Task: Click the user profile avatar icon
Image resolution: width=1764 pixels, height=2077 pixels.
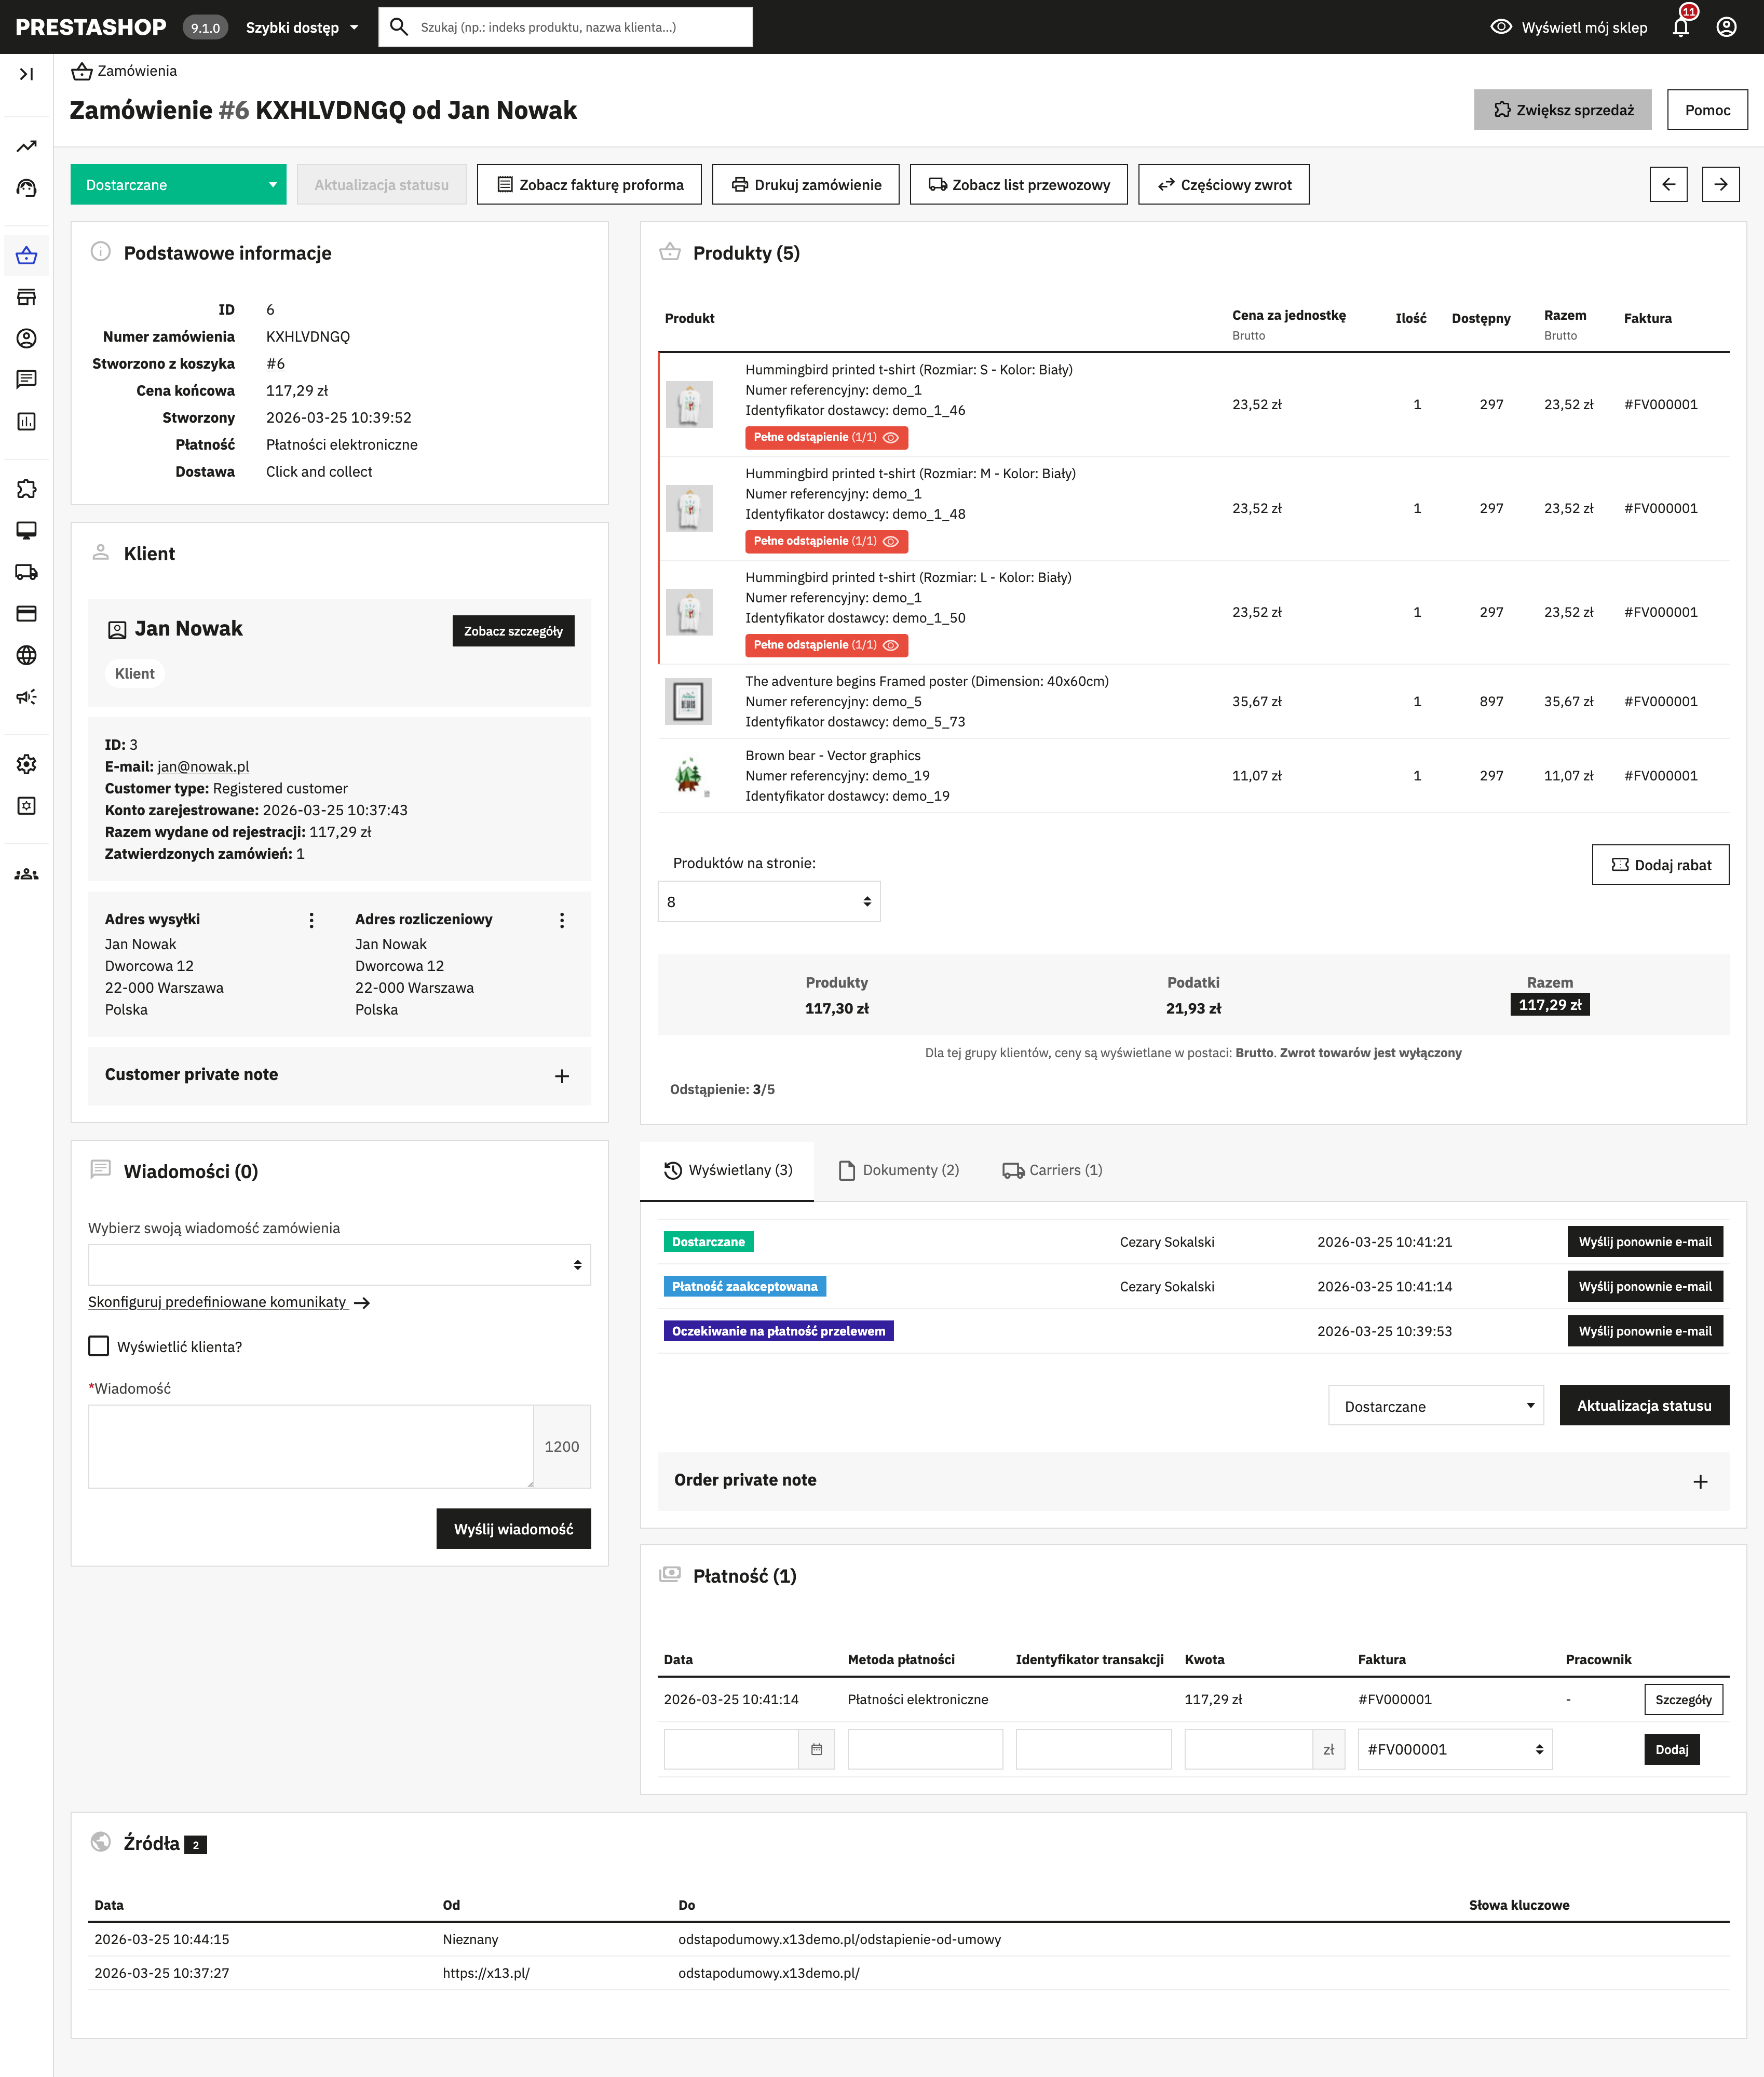Action: pyautogui.click(x=1726, y=27)
